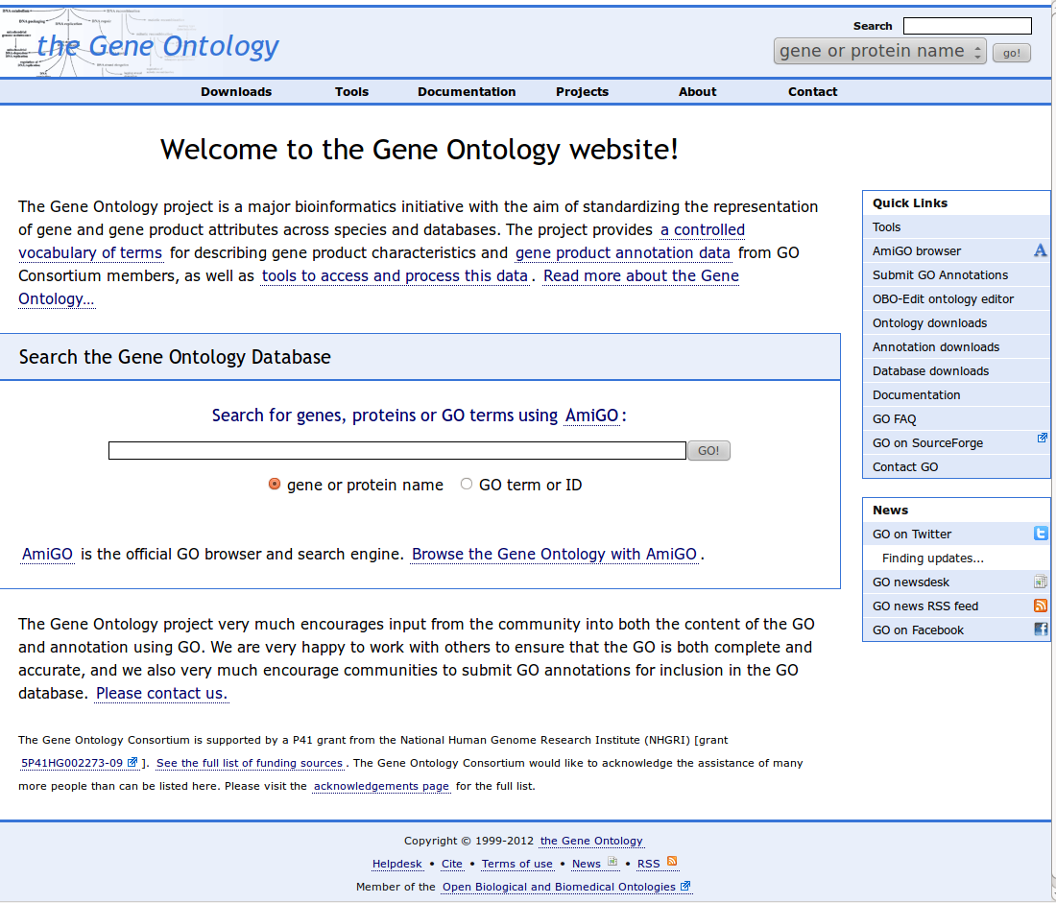Image resolution: width=1056 pixels, height=903 pixels.
Task: Click the AmiGO link in search heading
Action: pos(592,416)
